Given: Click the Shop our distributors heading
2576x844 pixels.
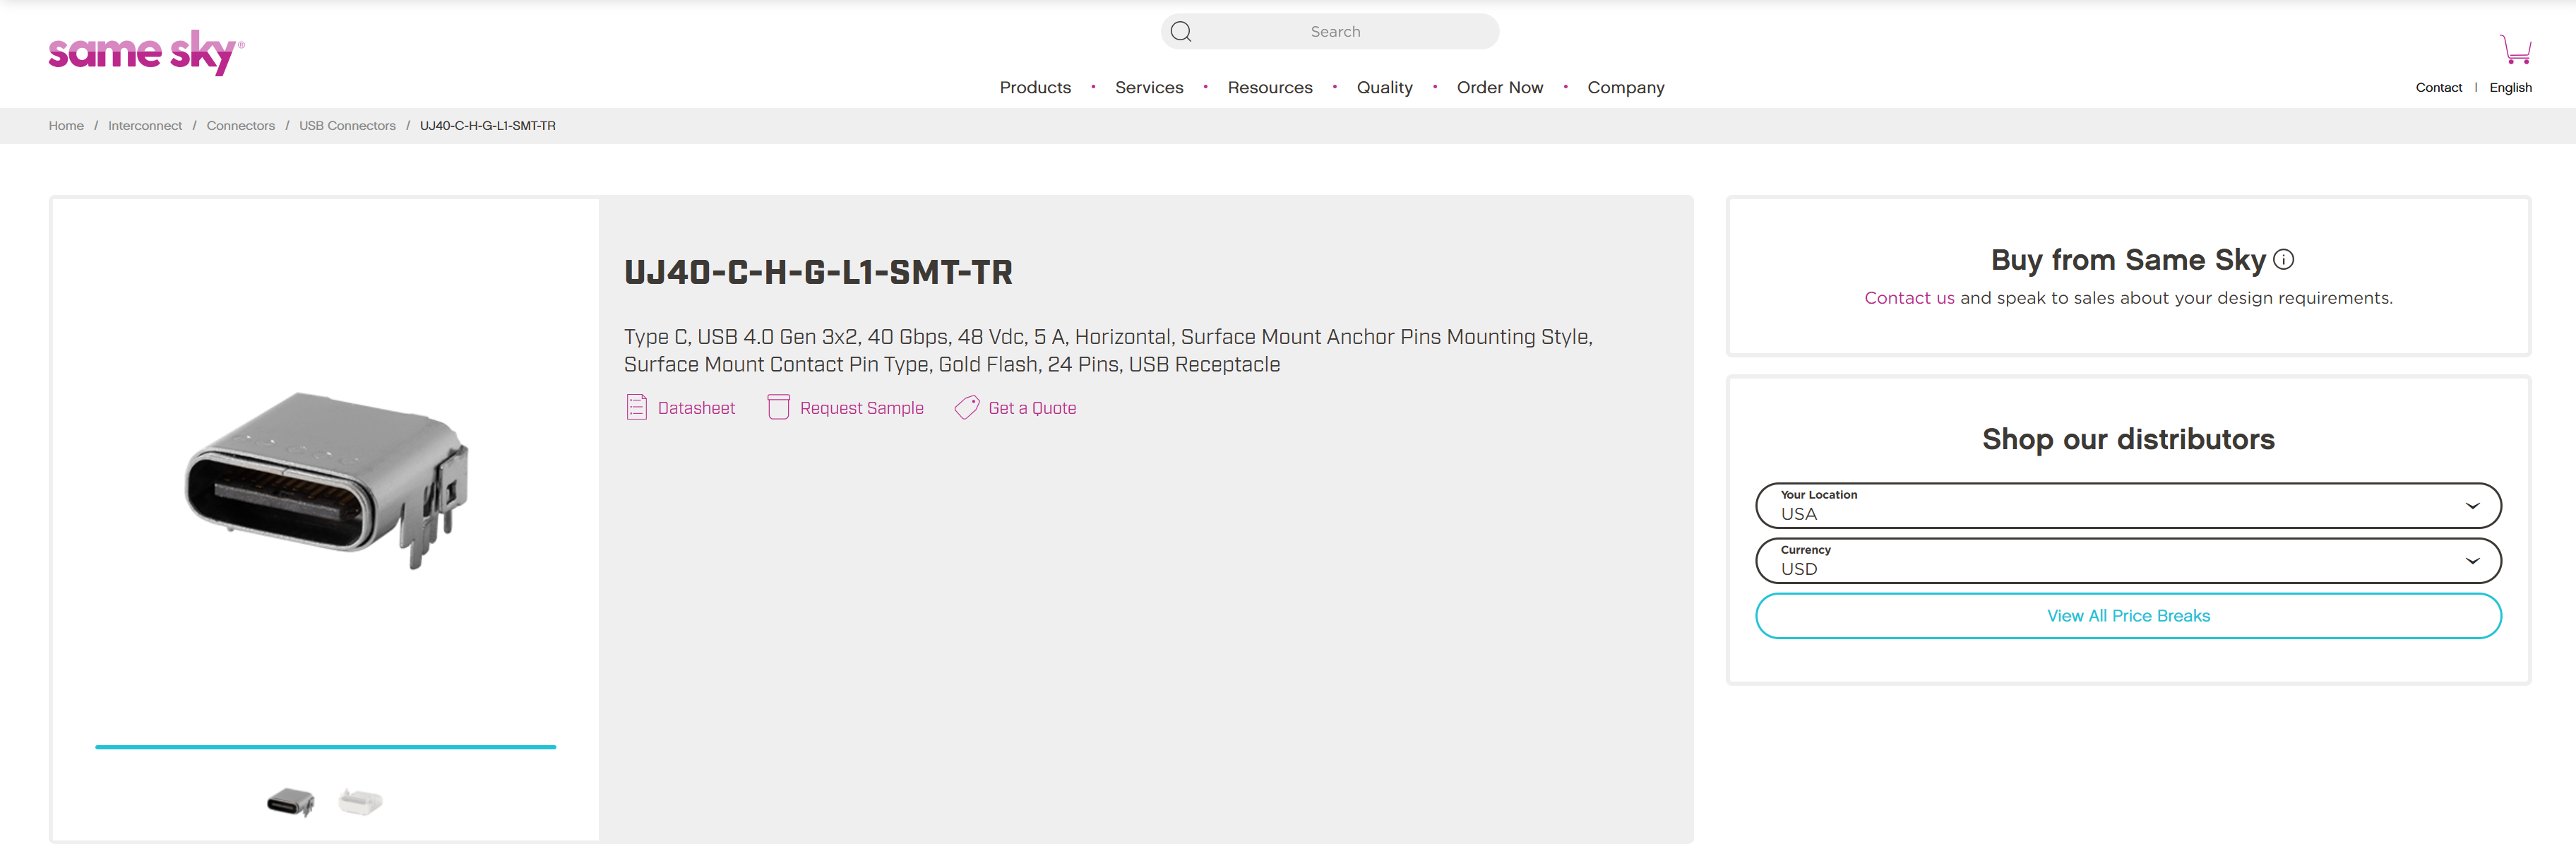Looking at the screenshot, I should (2128, 439).
